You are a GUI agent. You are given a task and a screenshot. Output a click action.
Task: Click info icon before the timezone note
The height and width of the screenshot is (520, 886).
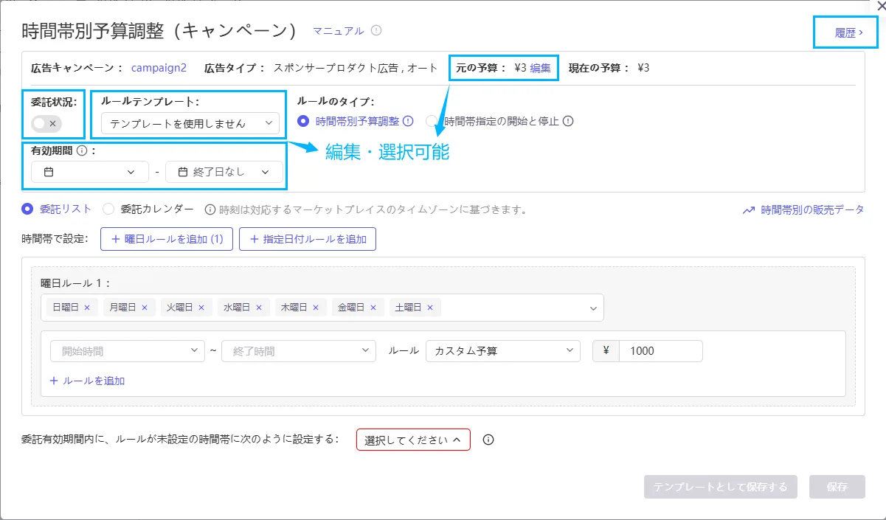210,209
